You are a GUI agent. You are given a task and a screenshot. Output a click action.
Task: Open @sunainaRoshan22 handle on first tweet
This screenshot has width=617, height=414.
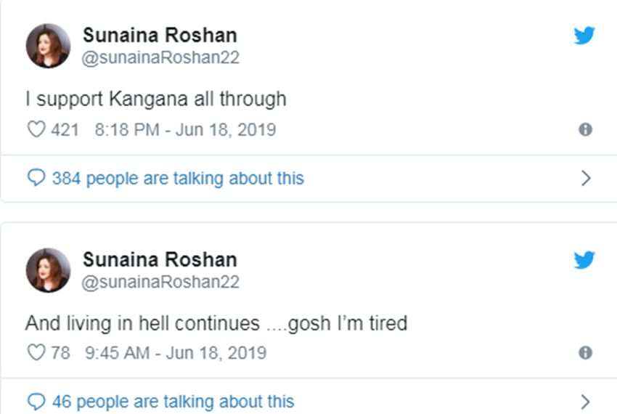pyautogui.click(x=160, y=58)
